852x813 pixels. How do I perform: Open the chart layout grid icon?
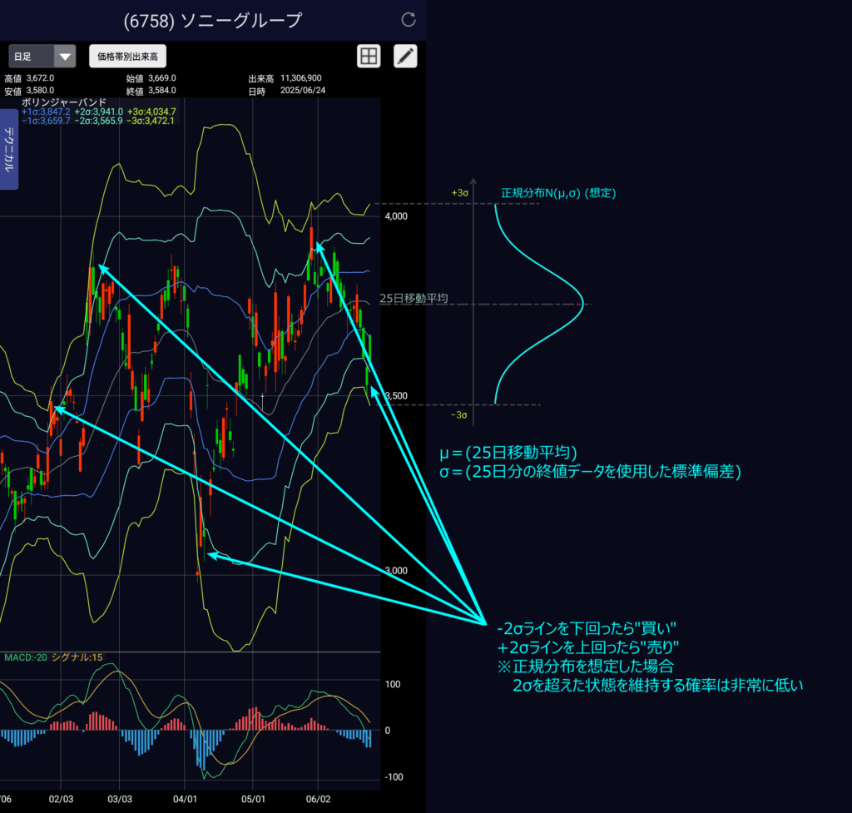coord(369,56)
